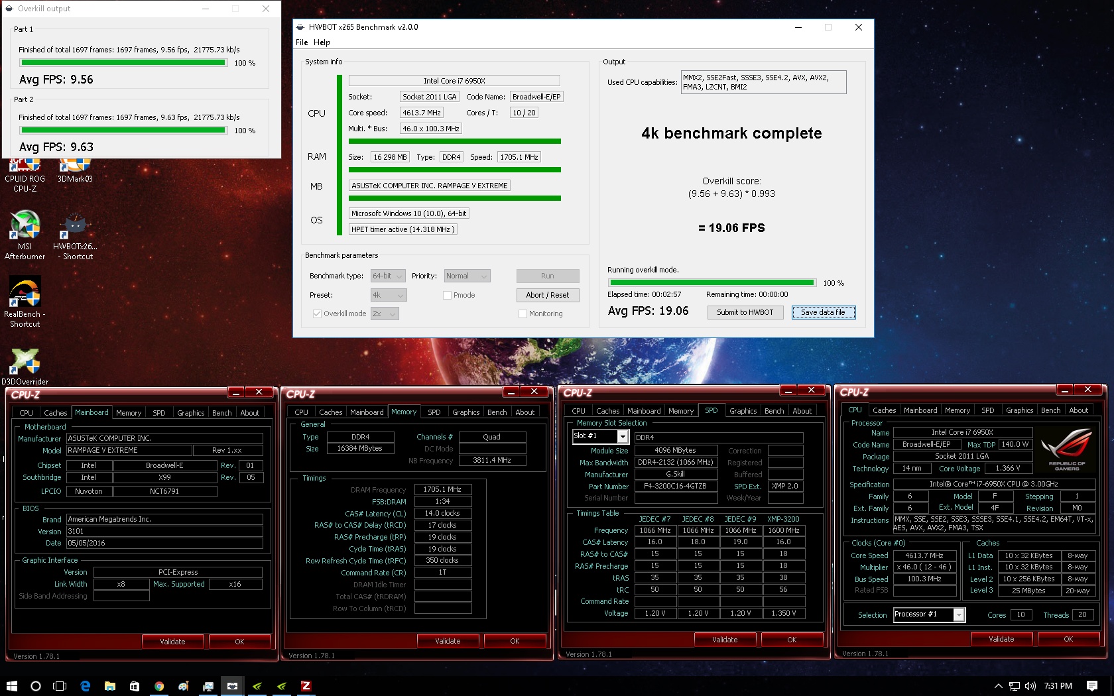This screenshot has width=1114, height=696.
Task: Open SPD tab in CPU-Z Mainboard window
Action: pyautogui.click(x=159, y=413)
